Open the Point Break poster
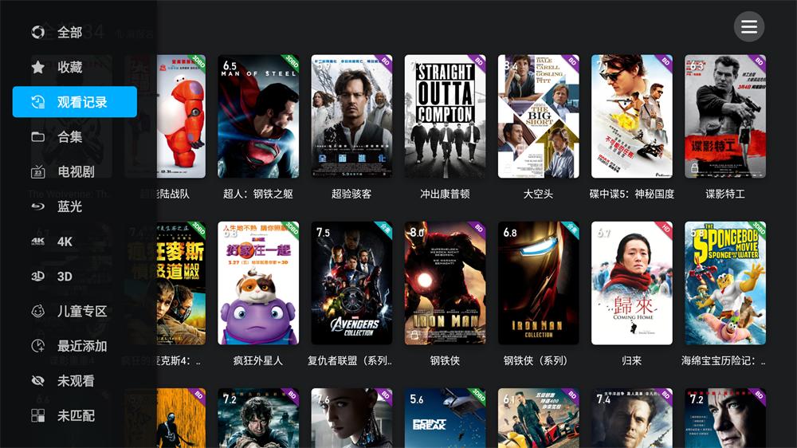This screenshot has height=448, width=797. click(x=445, y=418)
